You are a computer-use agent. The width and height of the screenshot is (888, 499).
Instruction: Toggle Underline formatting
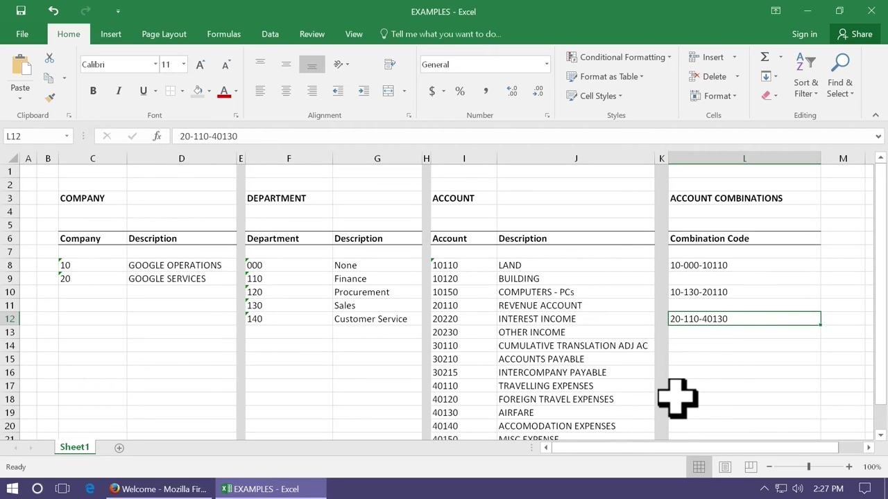144,91
